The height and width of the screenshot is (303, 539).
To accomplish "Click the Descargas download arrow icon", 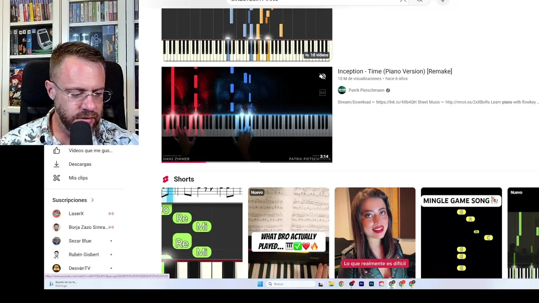I will [56, 164].
